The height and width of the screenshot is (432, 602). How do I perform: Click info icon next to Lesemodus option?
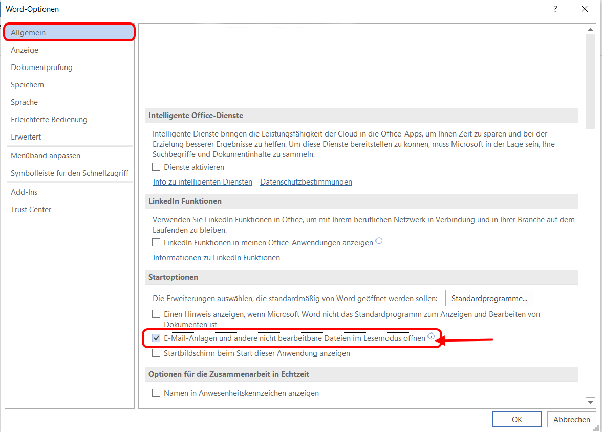[x=431, y=336]
